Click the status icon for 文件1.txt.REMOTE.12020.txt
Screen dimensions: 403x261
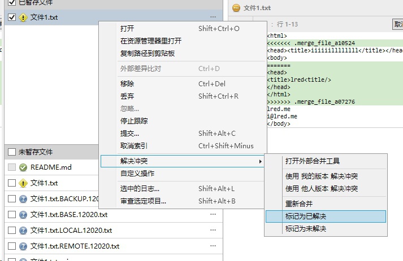(23, 246)
